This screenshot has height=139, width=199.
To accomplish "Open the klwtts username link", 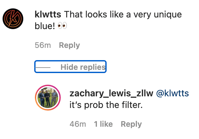I will click(48, 14).
